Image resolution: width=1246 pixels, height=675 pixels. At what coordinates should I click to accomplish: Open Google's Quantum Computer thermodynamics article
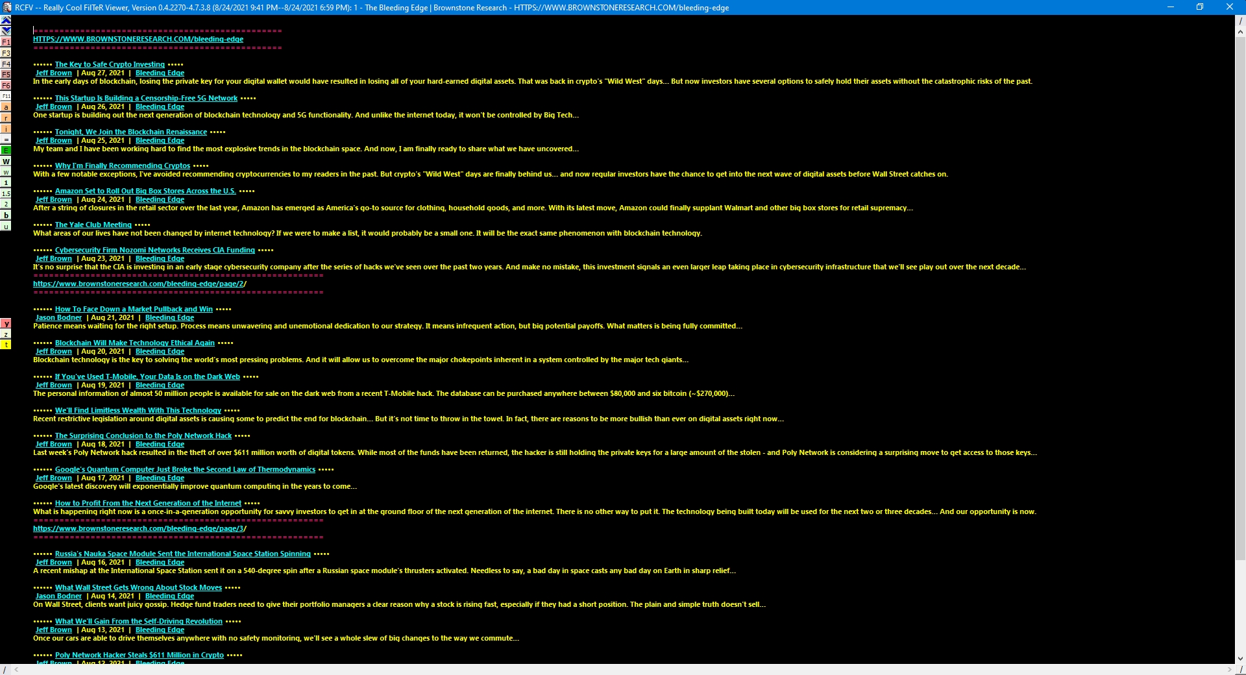coord(185,469)
